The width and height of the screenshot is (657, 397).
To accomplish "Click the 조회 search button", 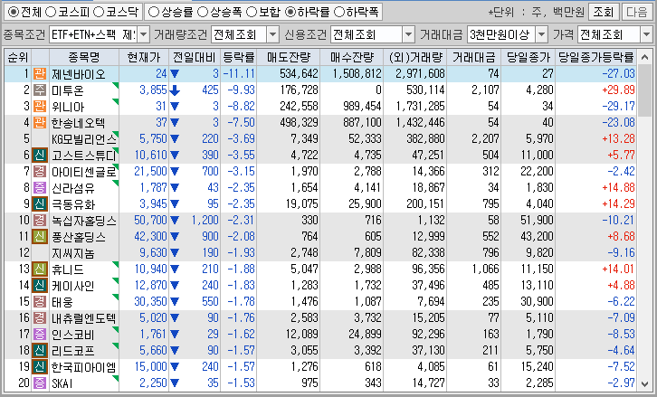I will 603,12.
